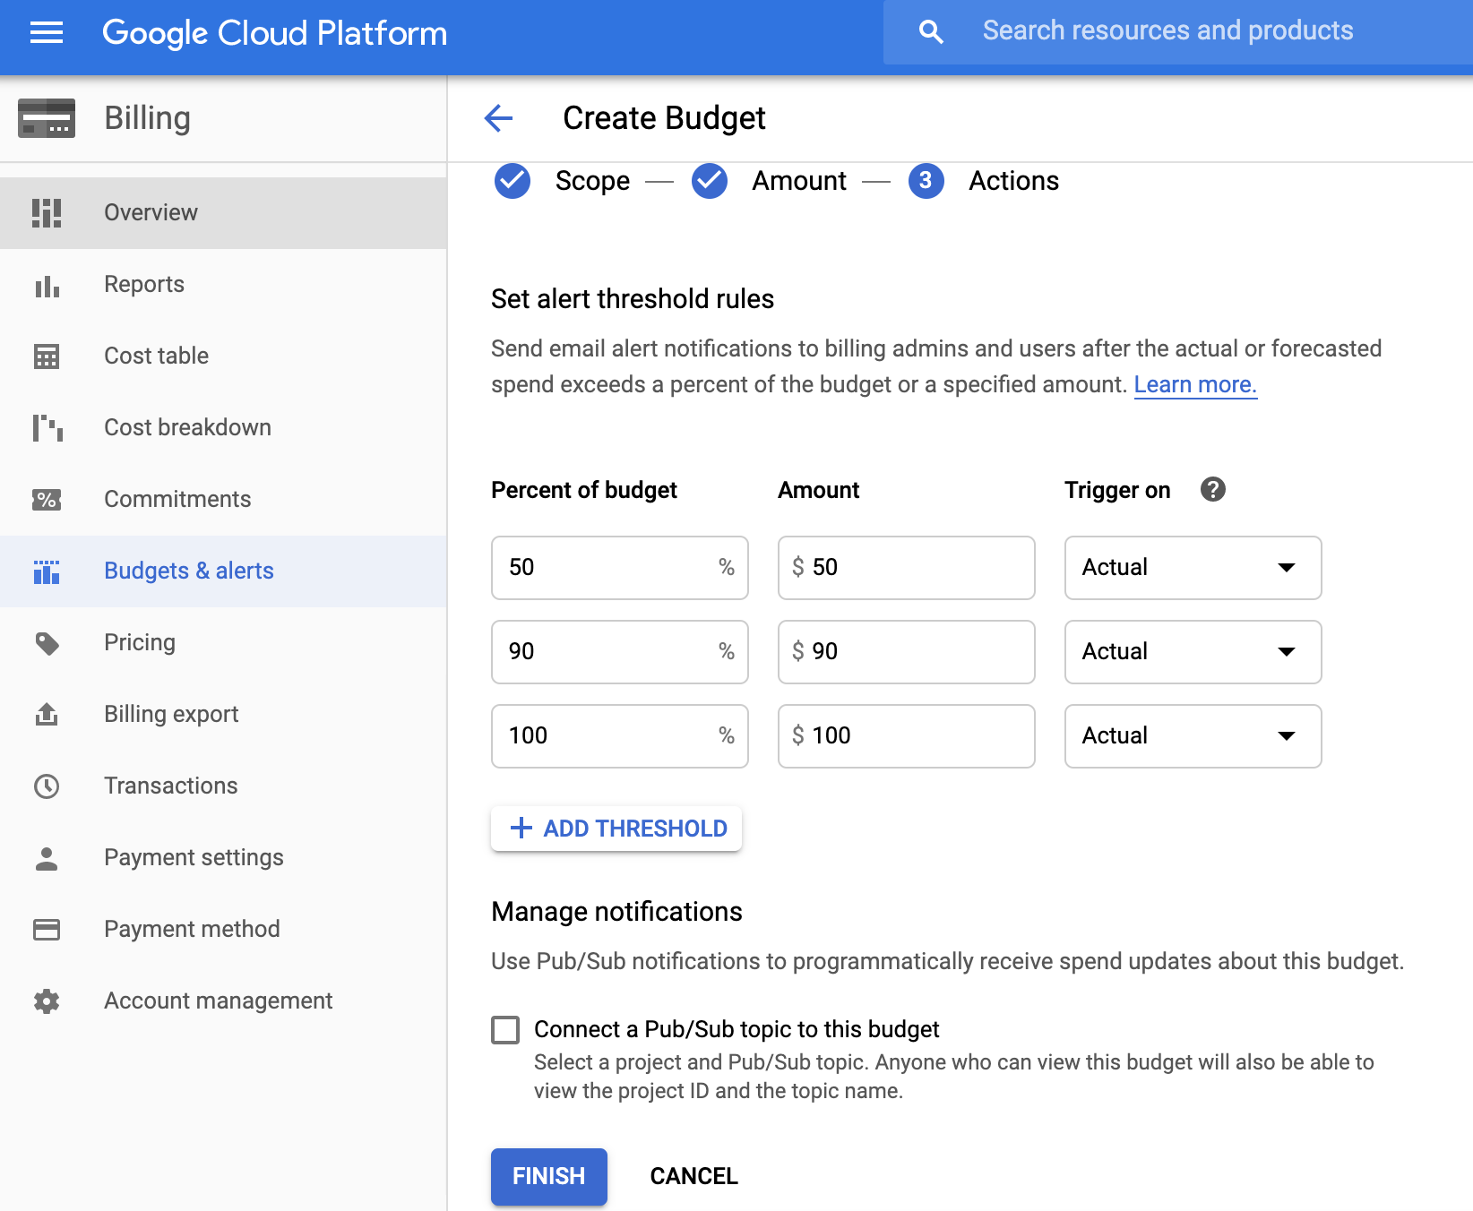Viewport: 1473px width, 1211px height.
Task: Open Trigger on dropdown for 100% threshold
Action: [1193, 736]
